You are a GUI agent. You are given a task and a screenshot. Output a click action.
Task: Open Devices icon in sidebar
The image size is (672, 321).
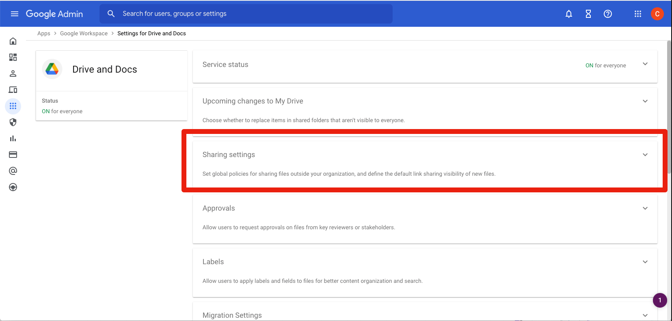pos(13,90)
